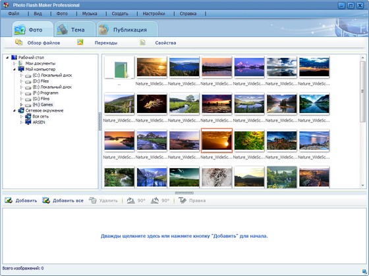This screenshot has height=276, width=369.
Task: Click the Удалить delete icon
Action: pos(93,200)
